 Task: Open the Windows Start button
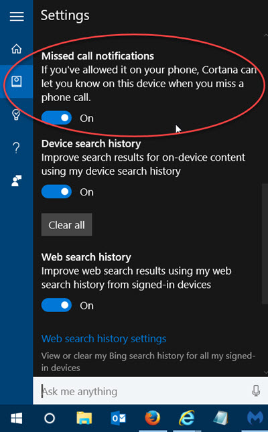(17, 418)
